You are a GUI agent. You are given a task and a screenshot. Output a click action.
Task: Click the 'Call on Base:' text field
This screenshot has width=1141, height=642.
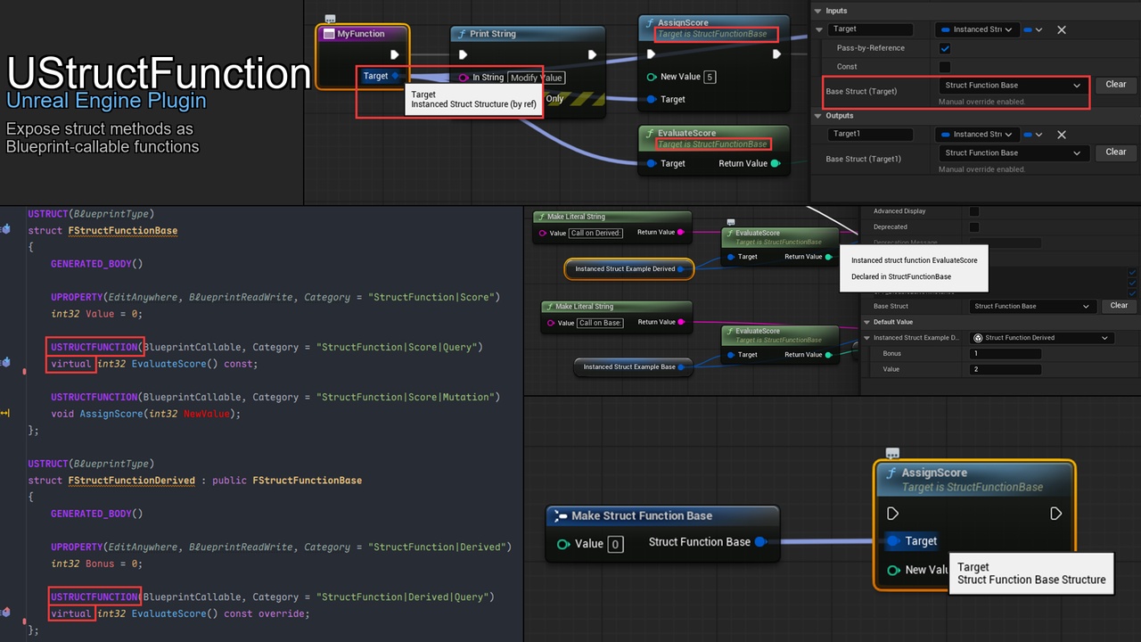(600, 323)
